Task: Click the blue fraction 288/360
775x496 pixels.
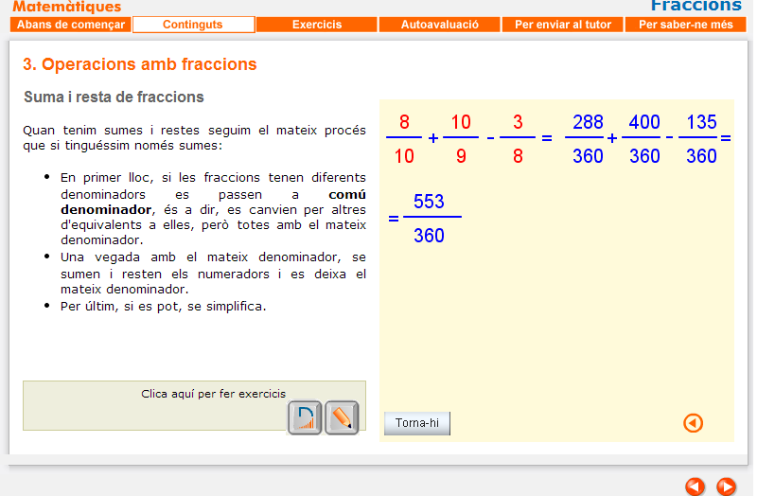Action: pyautogui.click(x=588, y=139)
